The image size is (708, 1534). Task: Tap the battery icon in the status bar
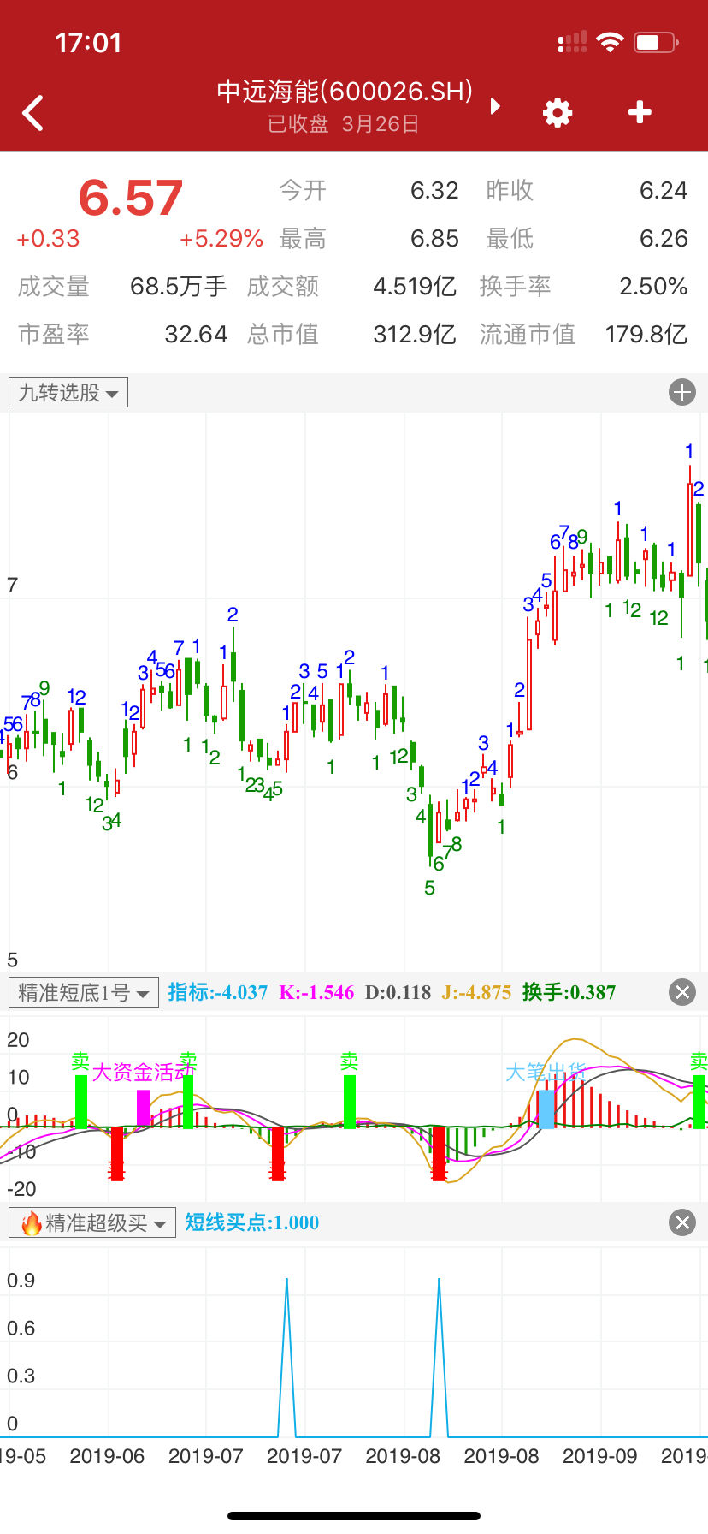(x=656, y=43)
